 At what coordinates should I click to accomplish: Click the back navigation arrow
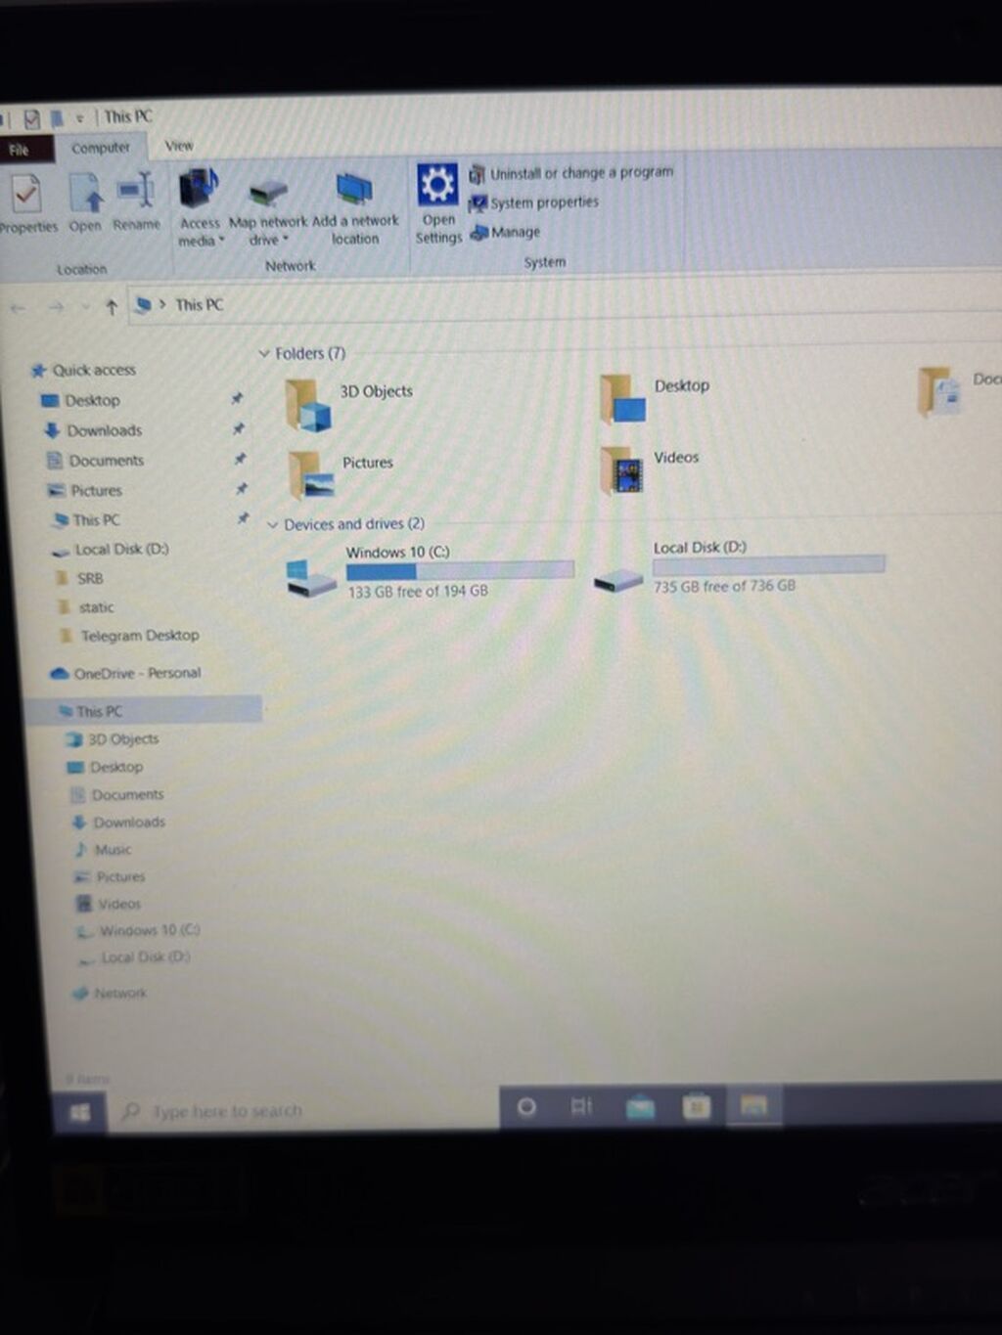point(18,308)
